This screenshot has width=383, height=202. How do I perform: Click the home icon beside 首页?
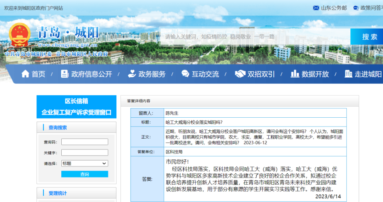[25, 74]
